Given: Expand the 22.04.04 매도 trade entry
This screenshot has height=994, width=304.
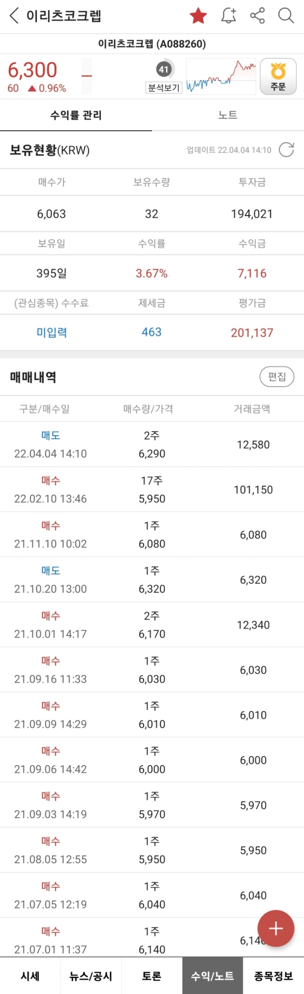Looking at the screenshot, I should pyautogui.click(x=152, y=444).
